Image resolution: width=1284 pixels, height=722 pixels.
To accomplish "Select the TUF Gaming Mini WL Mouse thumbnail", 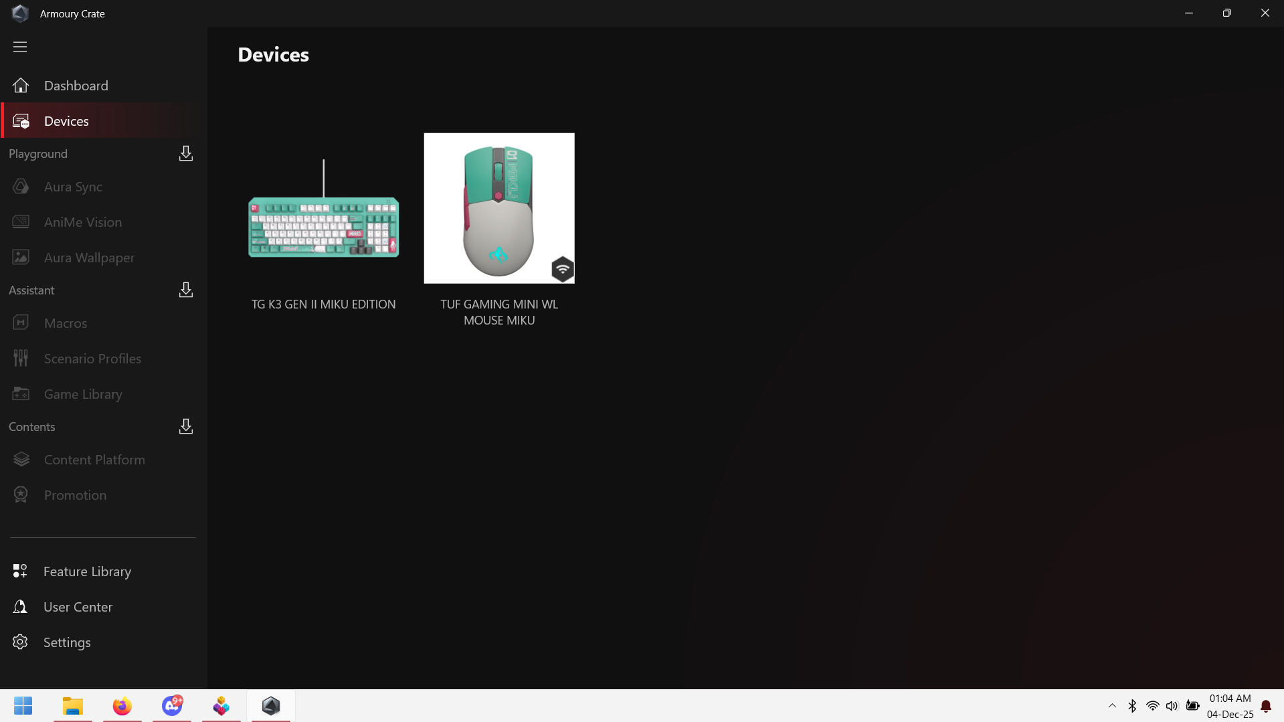I will 498,208.
